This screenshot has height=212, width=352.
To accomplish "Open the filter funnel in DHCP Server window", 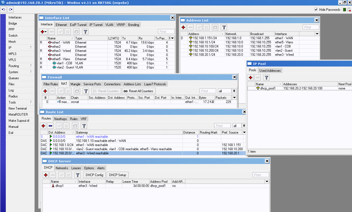I will click(77, 175).
